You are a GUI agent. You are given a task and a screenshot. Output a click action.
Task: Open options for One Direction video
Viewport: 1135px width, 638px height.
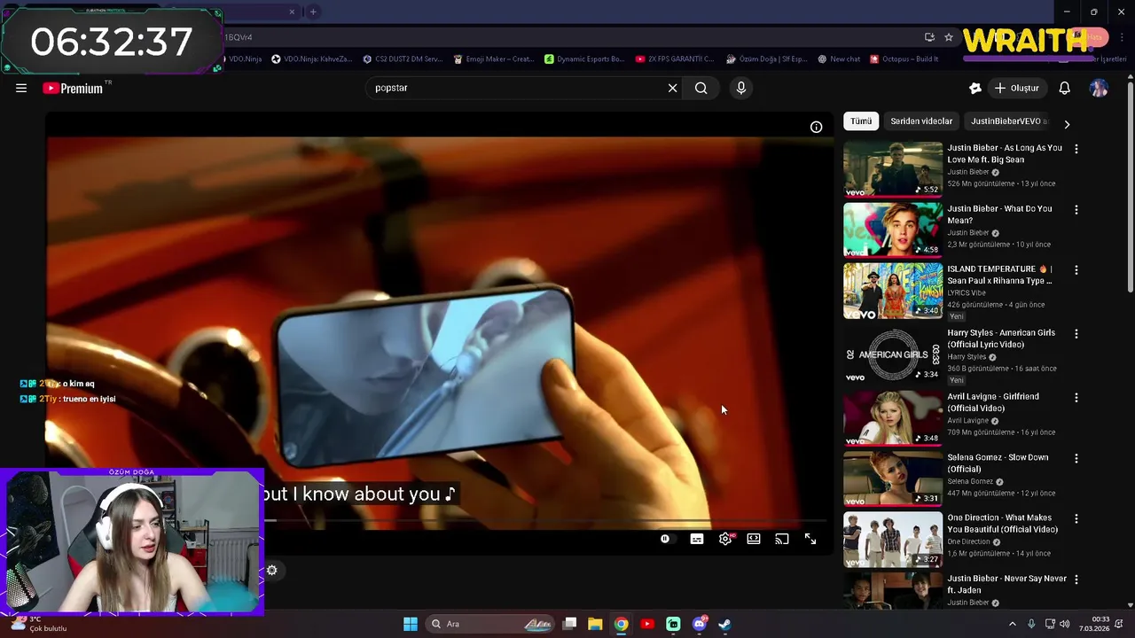[1076, 518]
